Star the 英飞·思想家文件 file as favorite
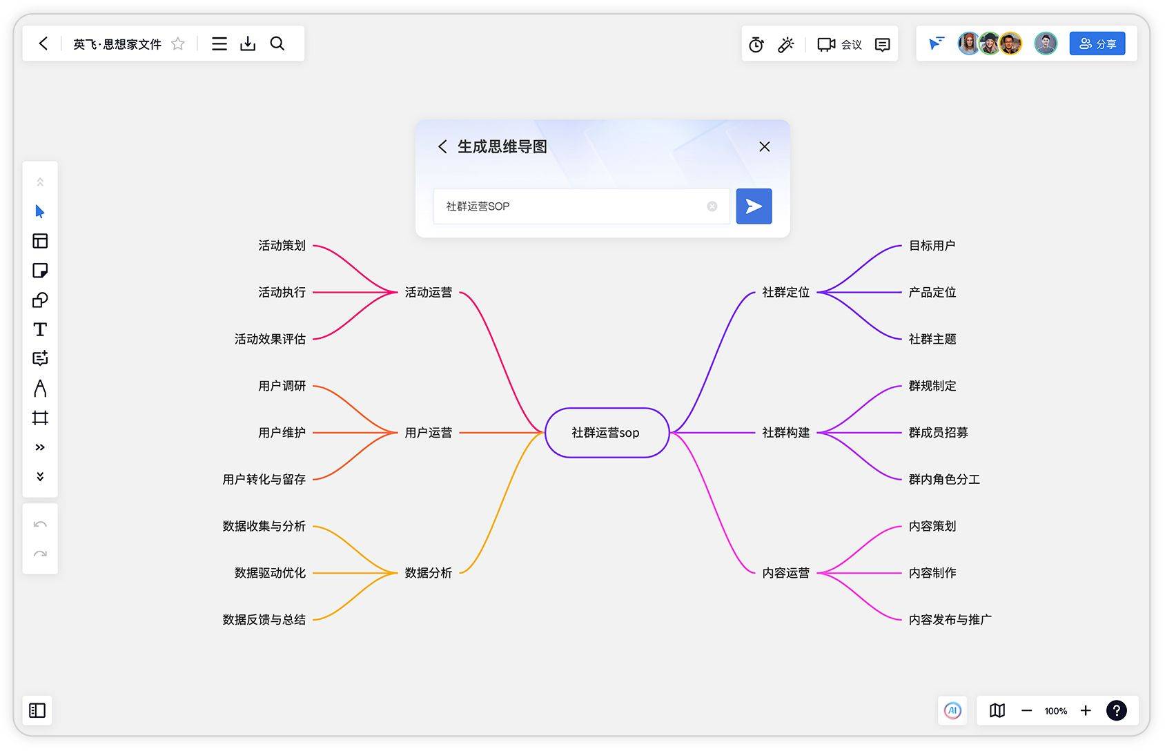The height and width of the screenshot is (751, 1165). coord(178,44)
